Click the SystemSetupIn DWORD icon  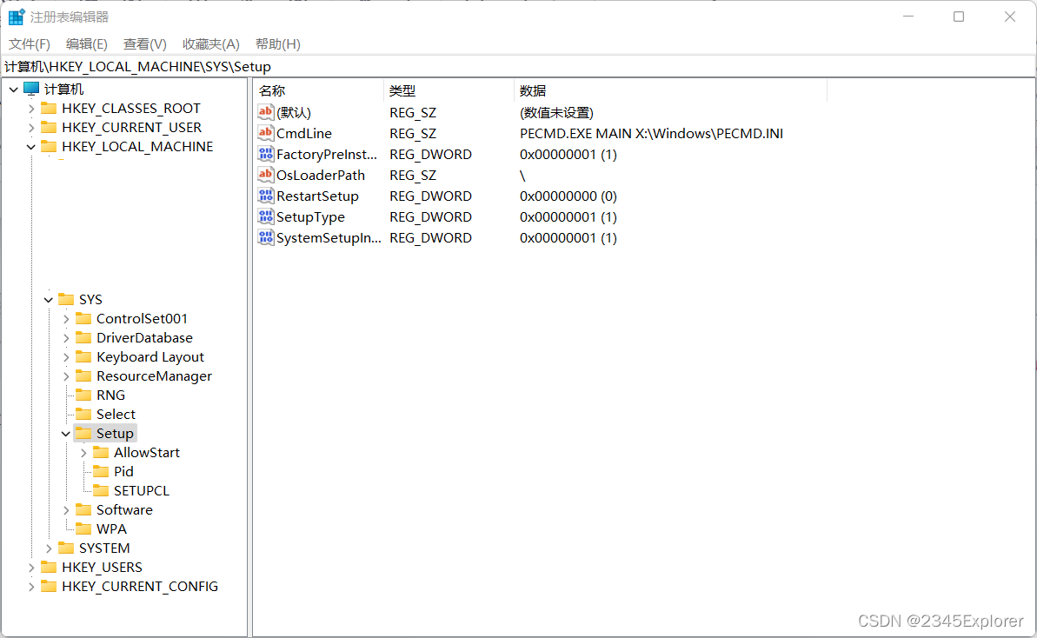[266, 237]
